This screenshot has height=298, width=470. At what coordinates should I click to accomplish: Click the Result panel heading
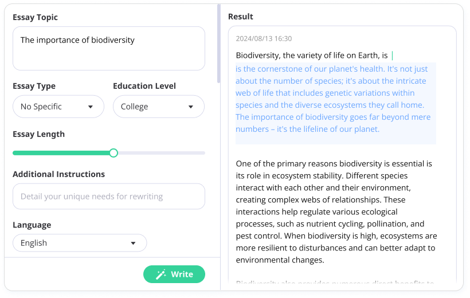tap(241, 17)
